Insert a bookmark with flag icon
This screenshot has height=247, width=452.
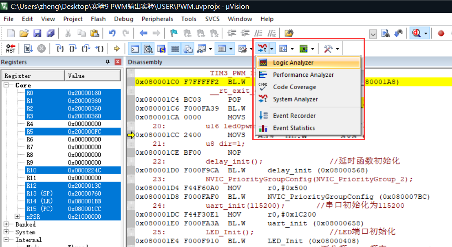tap(174, 34)
